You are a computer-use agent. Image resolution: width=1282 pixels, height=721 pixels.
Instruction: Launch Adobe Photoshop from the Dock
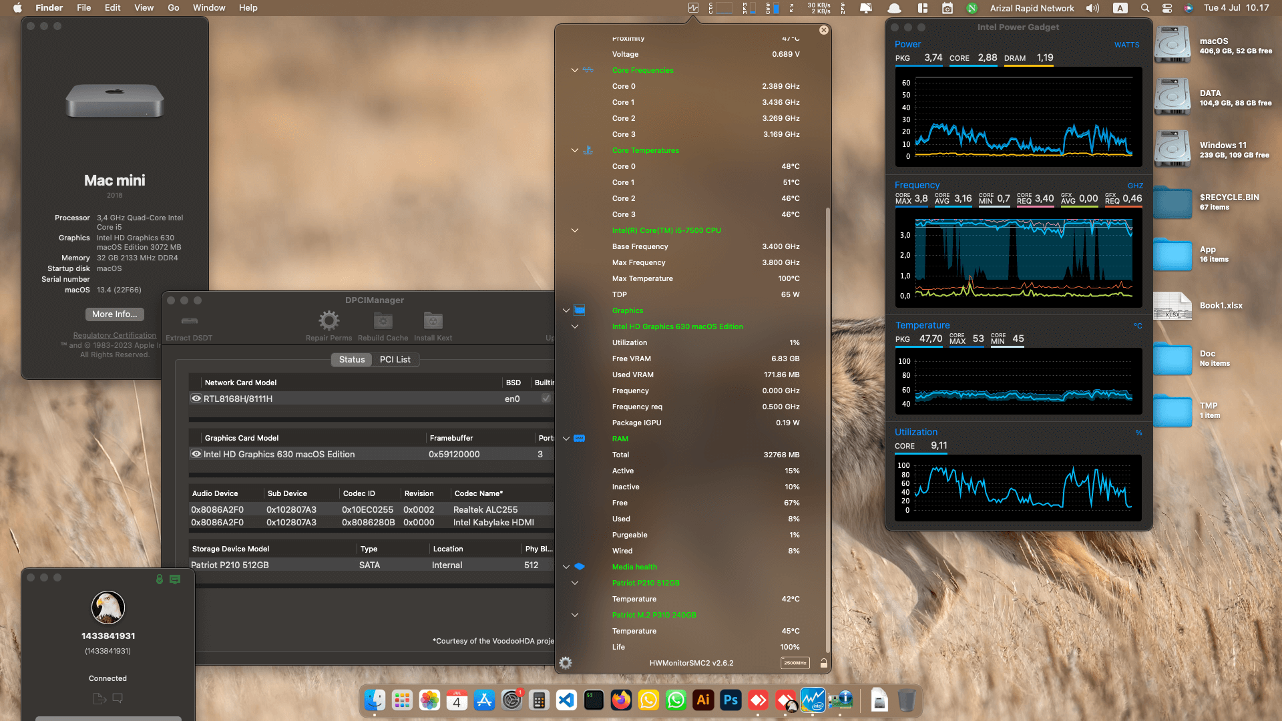730,700
